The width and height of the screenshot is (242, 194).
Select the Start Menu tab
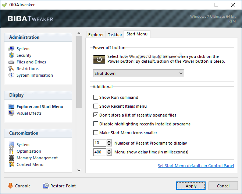point(137,34)
